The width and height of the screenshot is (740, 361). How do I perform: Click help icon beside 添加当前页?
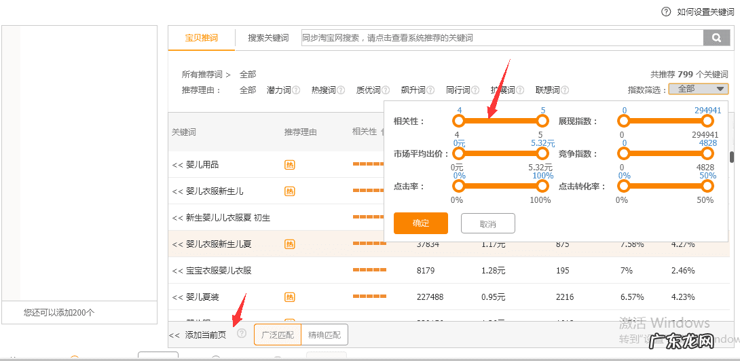241,334
